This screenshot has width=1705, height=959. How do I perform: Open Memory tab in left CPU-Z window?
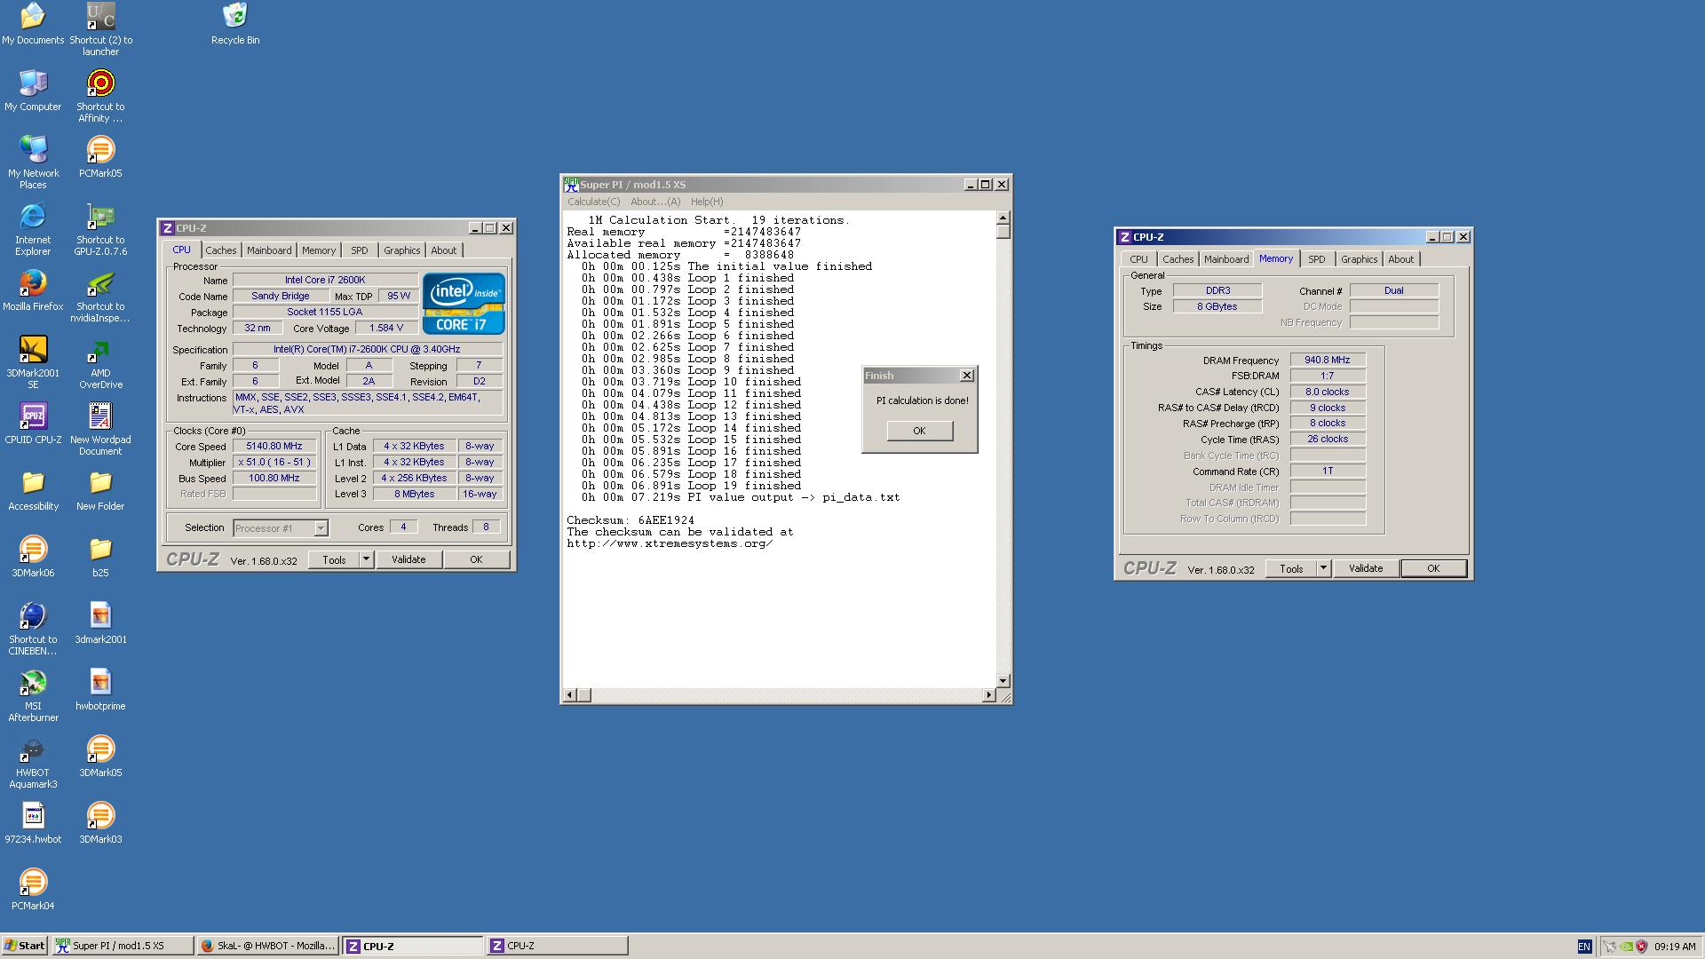(x=319, y=250)
